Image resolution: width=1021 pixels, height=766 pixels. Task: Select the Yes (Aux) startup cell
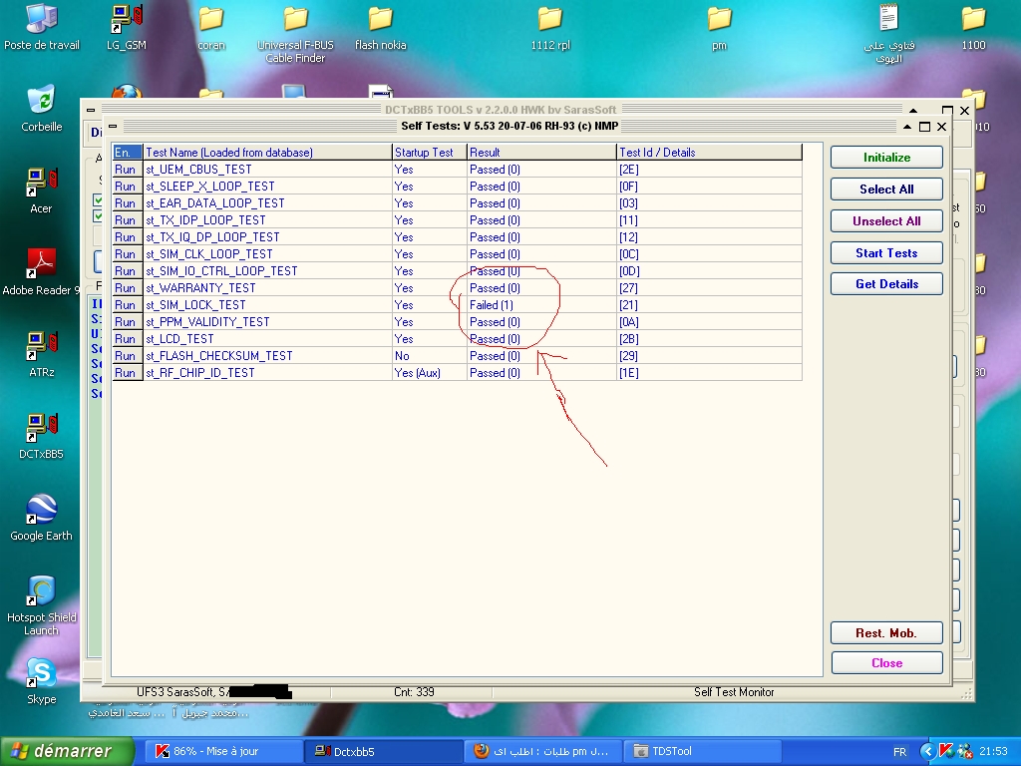coord(430,373)
